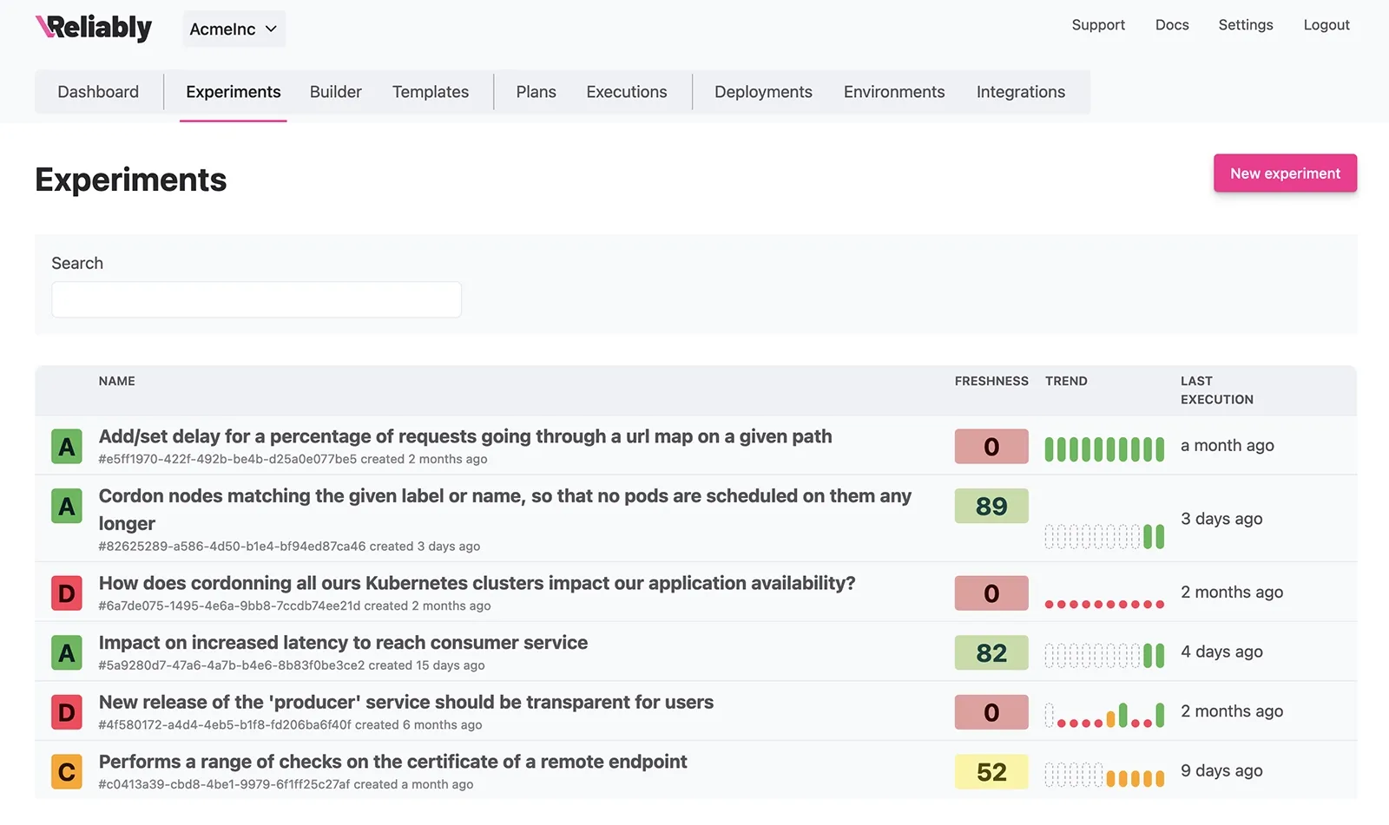Click the TREND column header
This screenshot has width=1389, height=825.
coord(1066,381)
